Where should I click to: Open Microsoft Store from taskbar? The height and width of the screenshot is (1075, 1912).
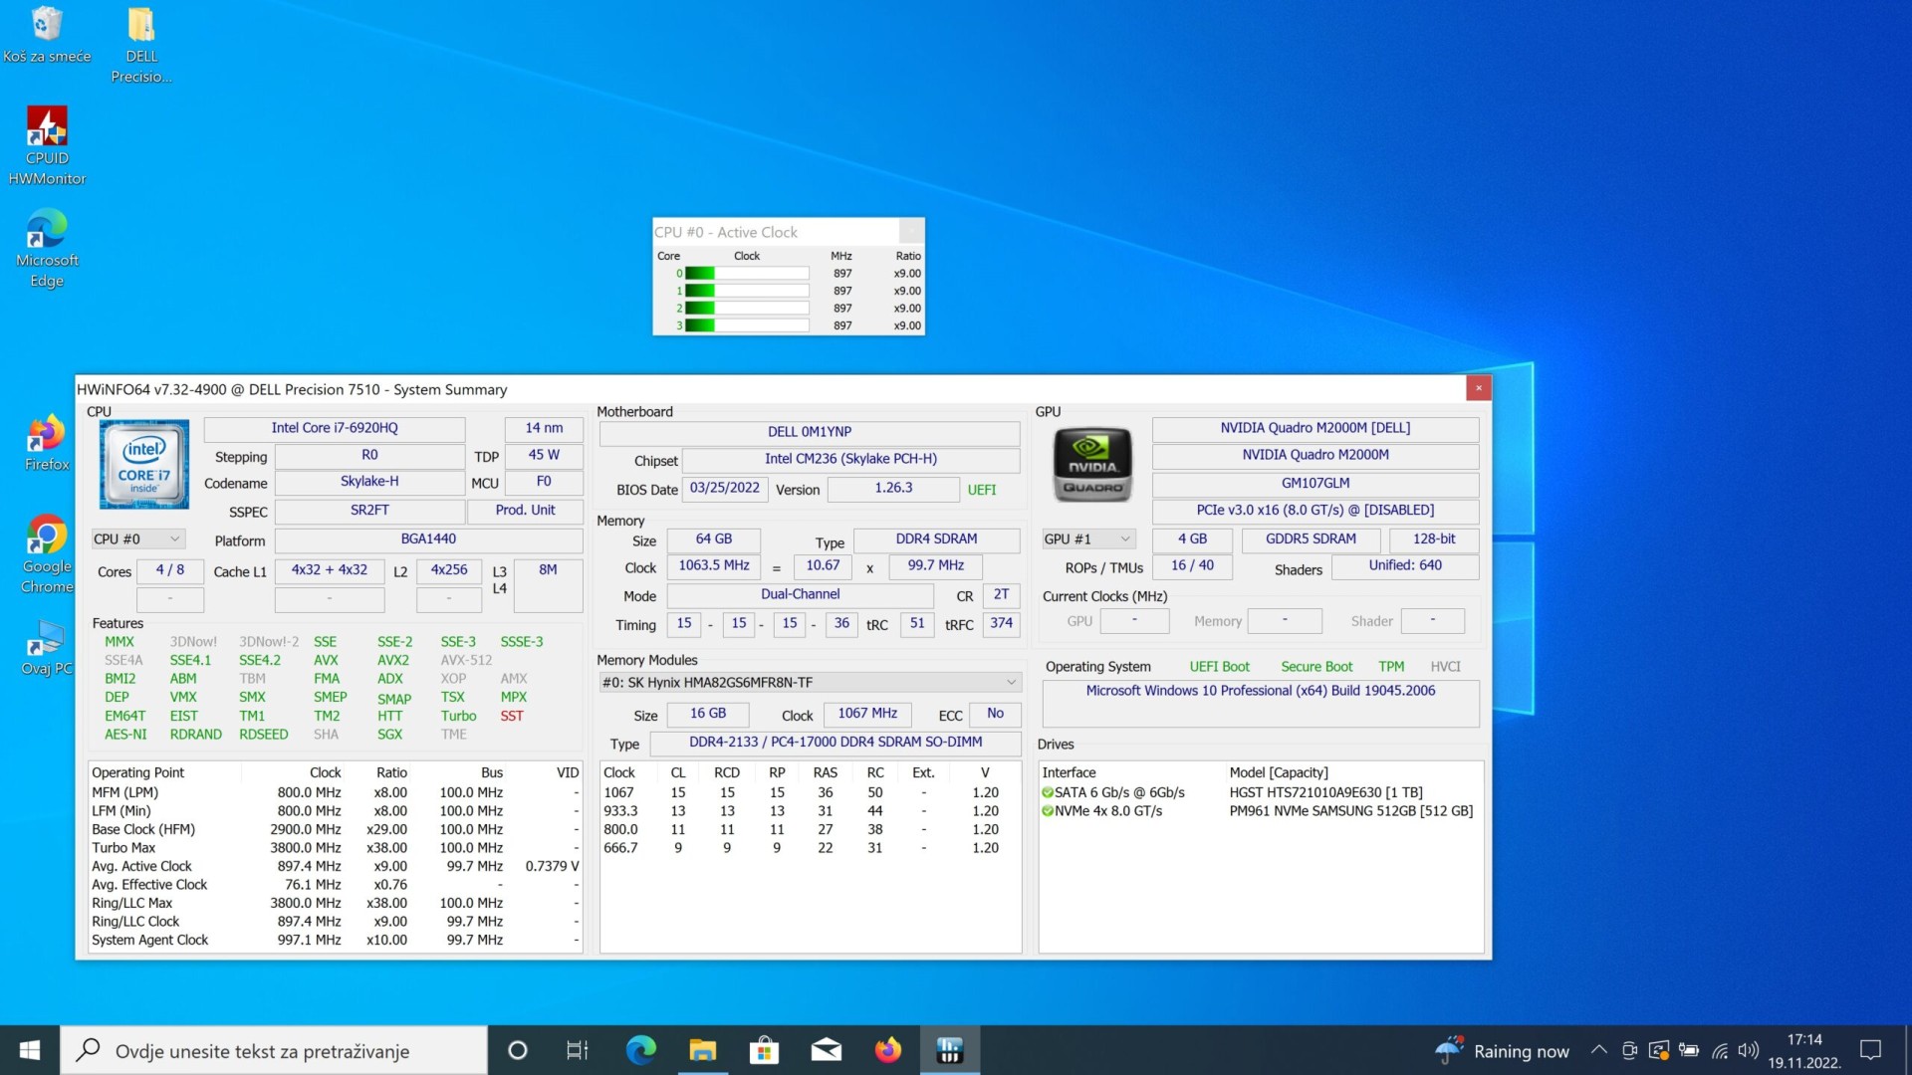point(765,1050)
